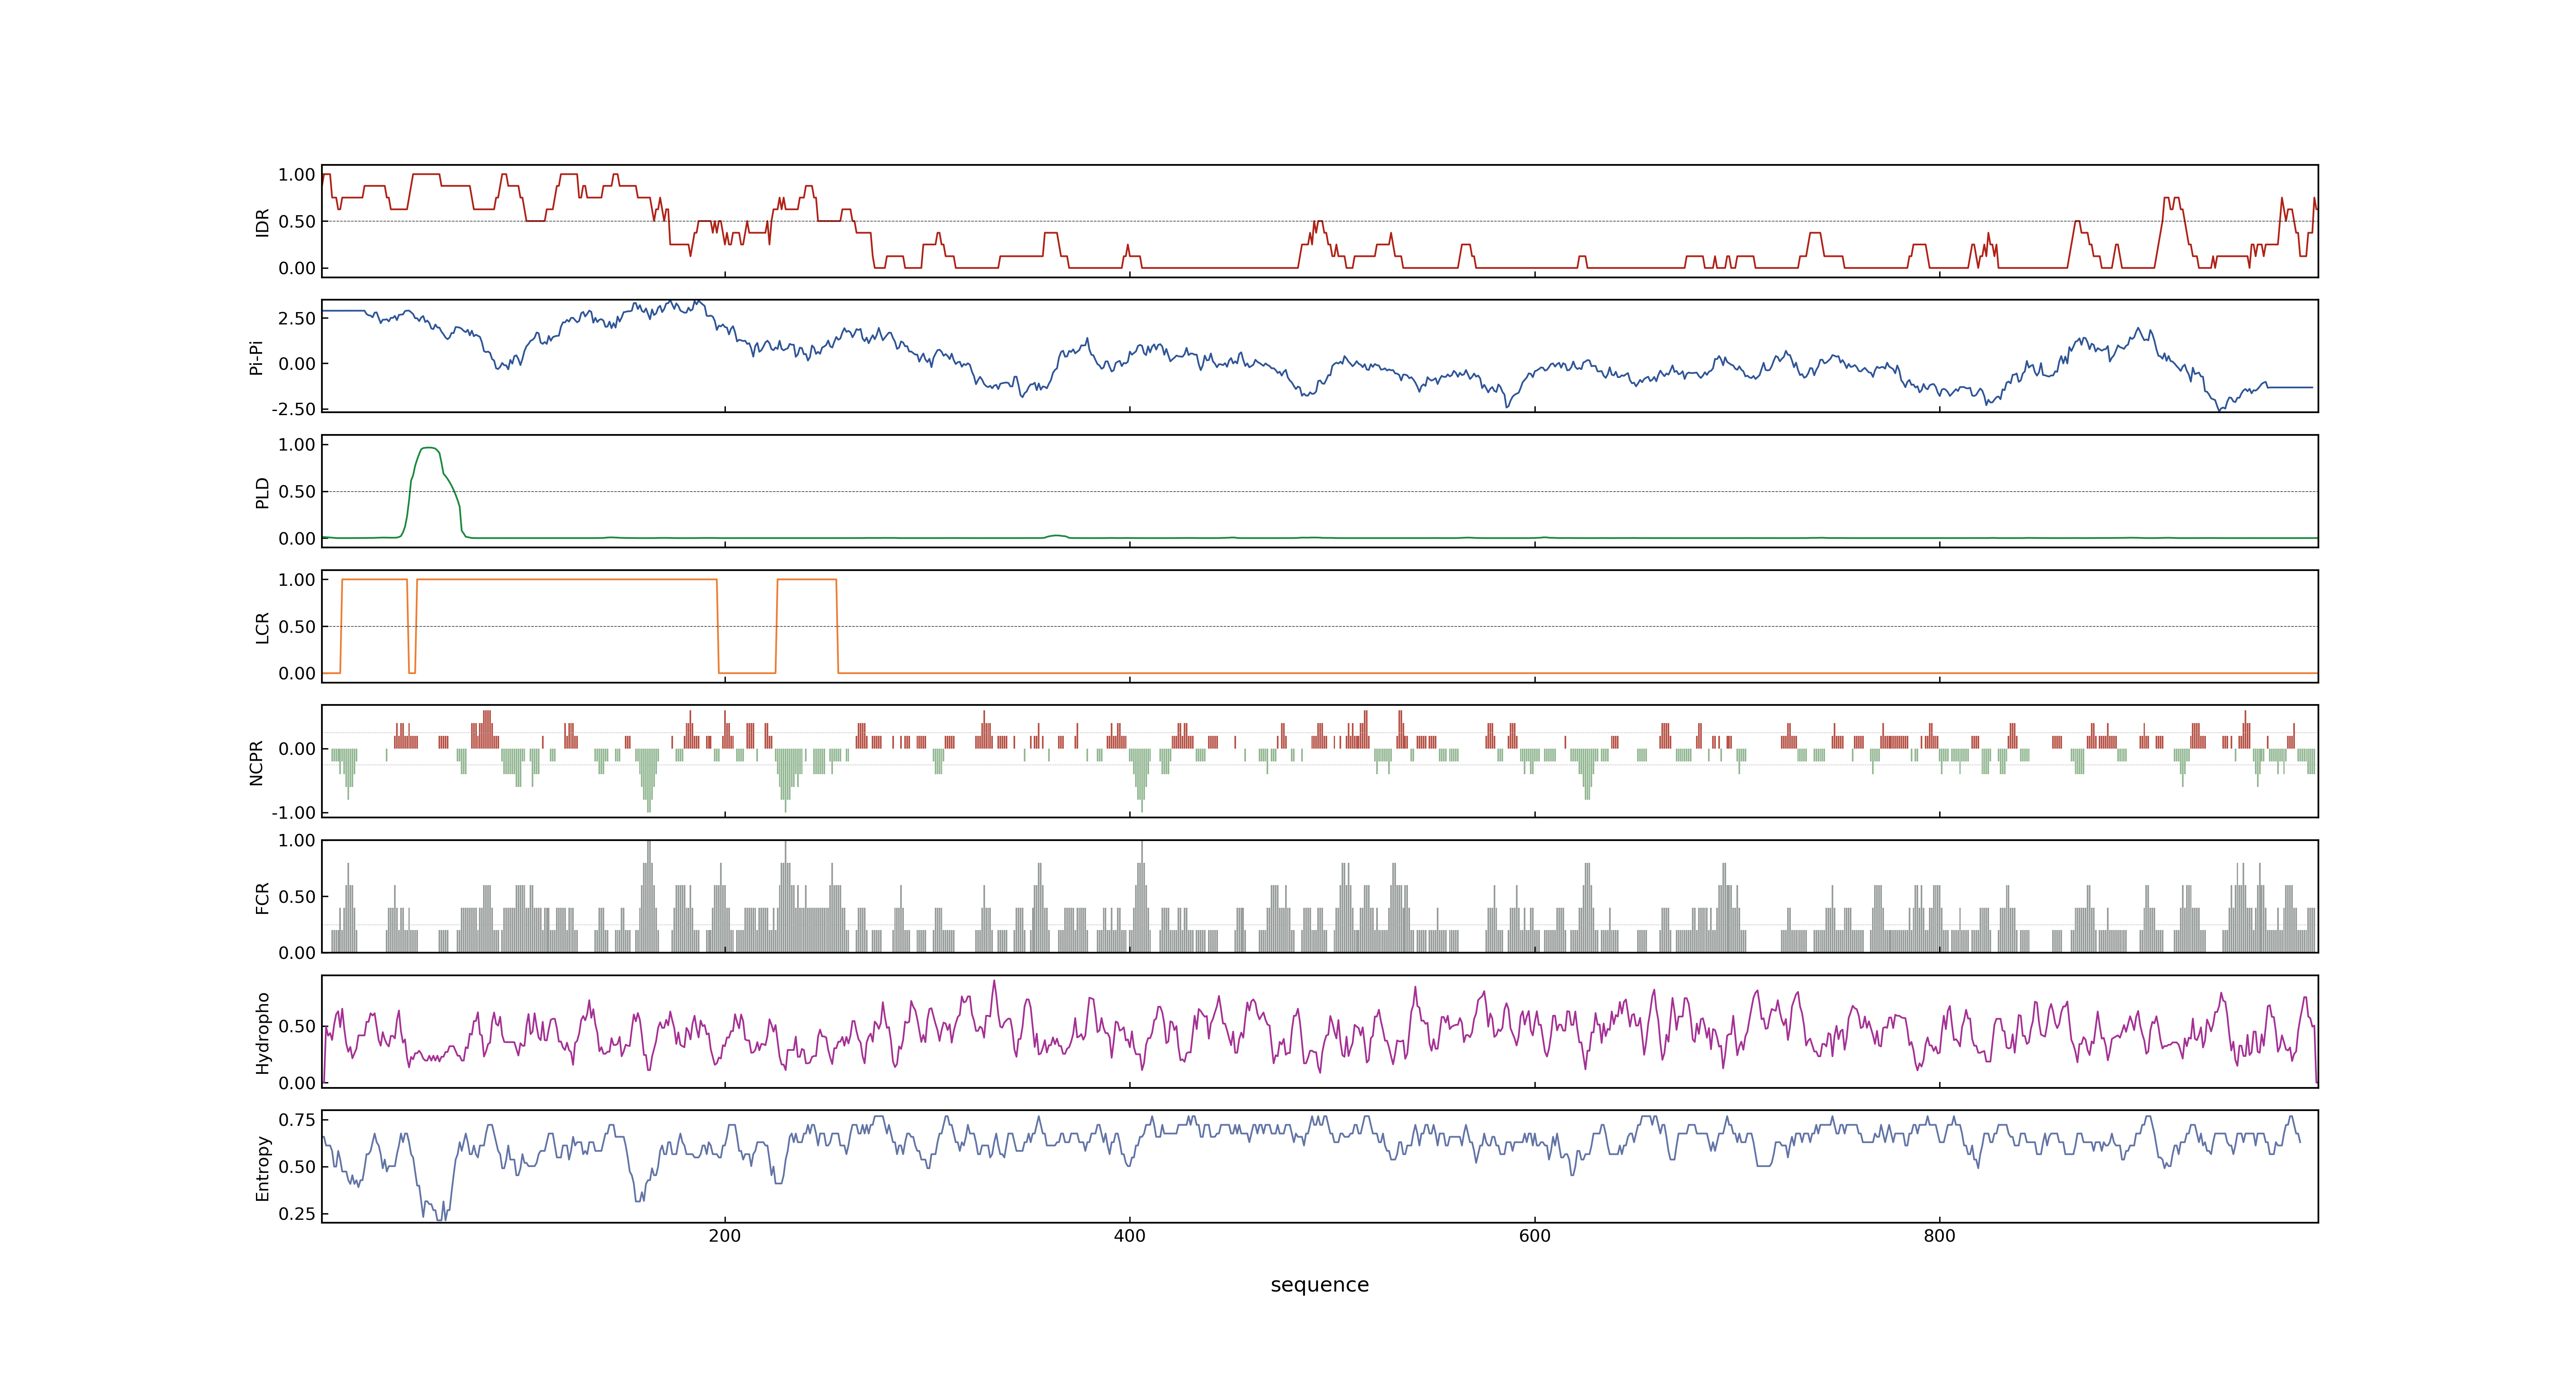Click the -1.00 tick on NCPR axis

pyautogui.click(x=293, y=812)
